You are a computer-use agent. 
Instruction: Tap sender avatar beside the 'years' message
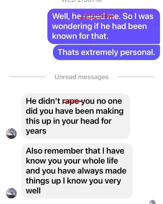[11, 133]
